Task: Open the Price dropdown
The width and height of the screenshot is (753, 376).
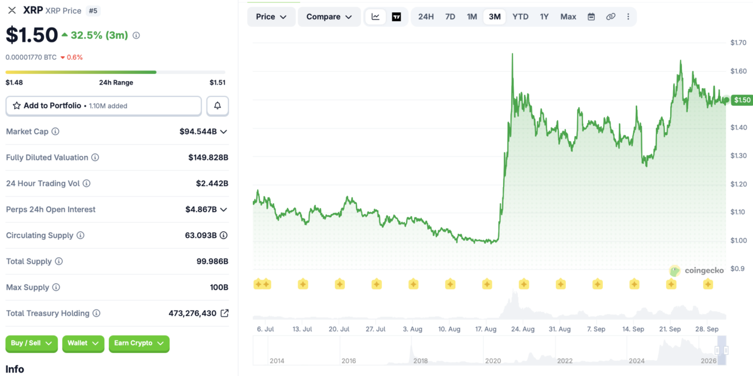Action: tap(271, 16)
